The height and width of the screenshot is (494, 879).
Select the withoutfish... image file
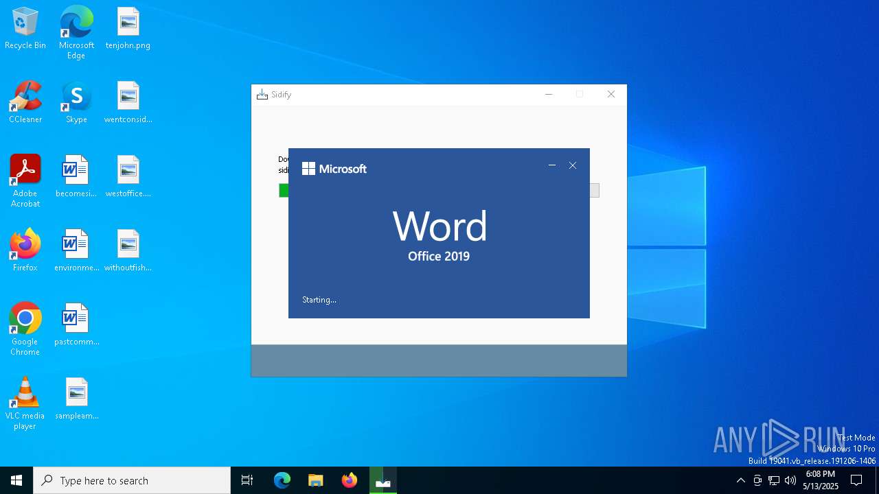coord(128,251)
